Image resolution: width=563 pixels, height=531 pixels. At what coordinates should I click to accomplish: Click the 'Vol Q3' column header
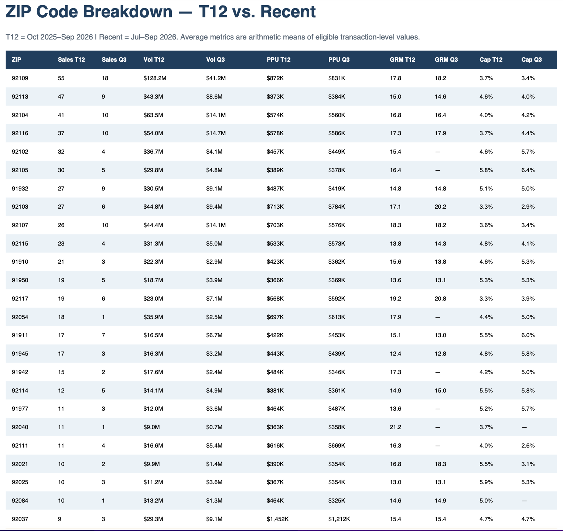[216, 60]
